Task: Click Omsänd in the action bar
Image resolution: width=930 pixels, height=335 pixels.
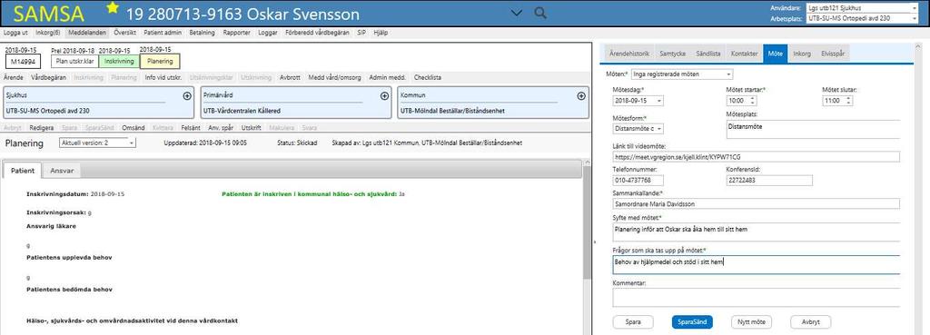Action: (x=133, y=127)
